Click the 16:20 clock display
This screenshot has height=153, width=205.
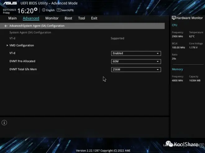point(25,11)
